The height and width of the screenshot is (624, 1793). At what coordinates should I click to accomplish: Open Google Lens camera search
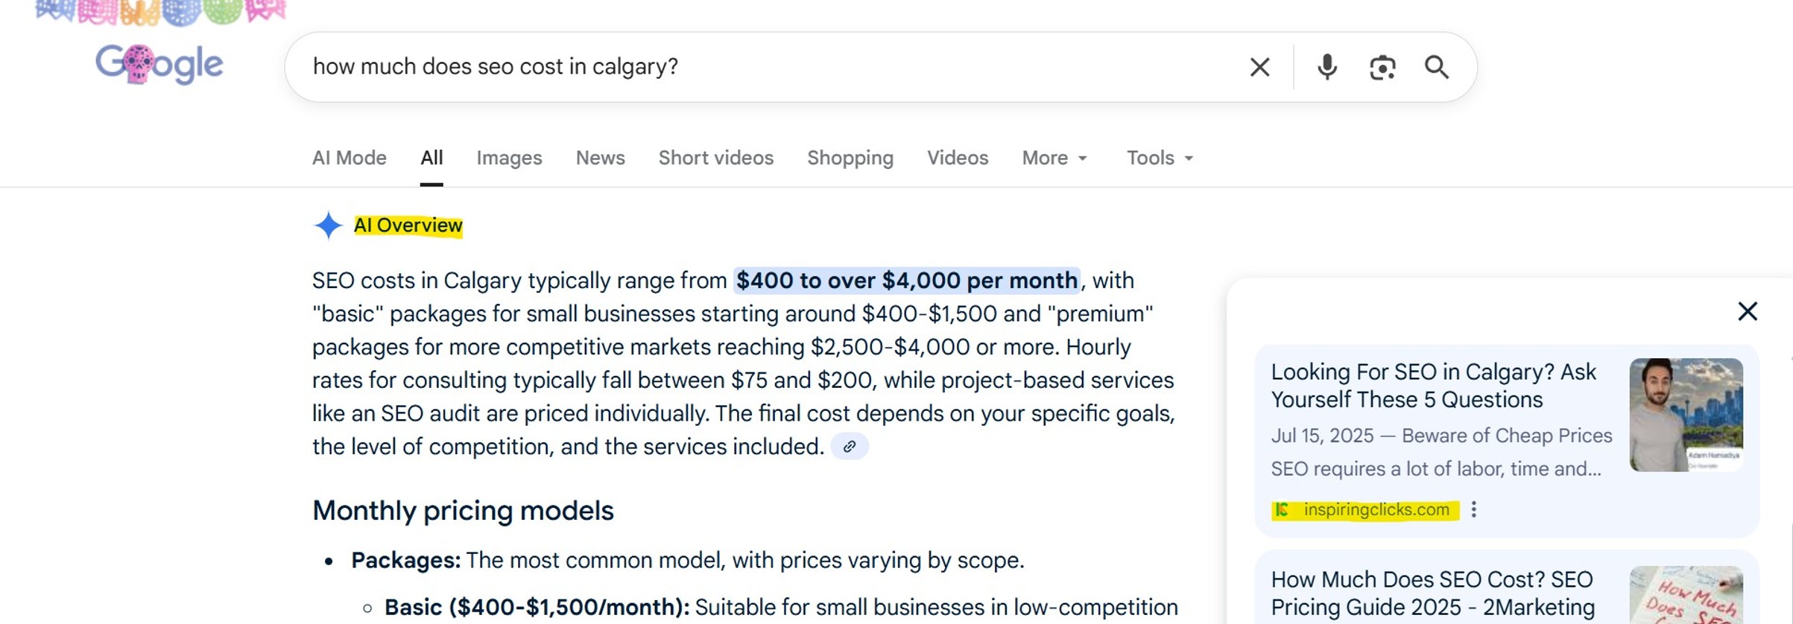[1382, 66]
